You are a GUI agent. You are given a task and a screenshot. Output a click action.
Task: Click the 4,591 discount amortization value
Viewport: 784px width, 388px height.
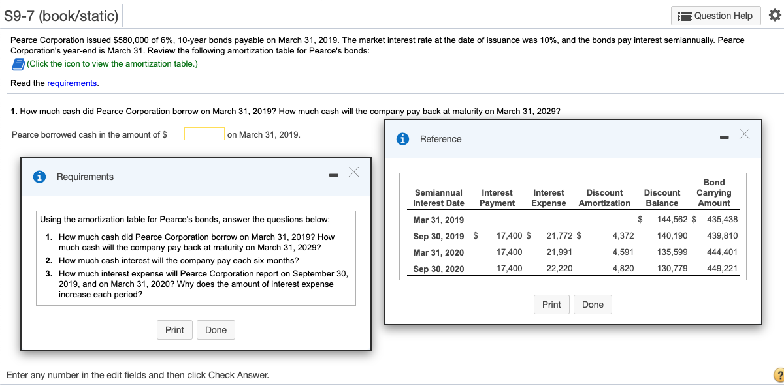623,252
